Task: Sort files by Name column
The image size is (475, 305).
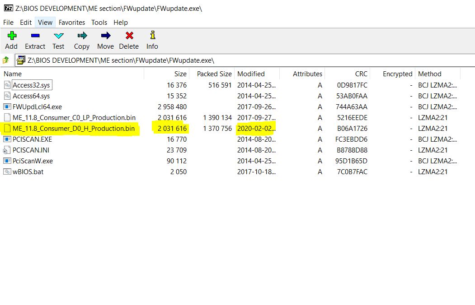Action: [x=72, y=74]
